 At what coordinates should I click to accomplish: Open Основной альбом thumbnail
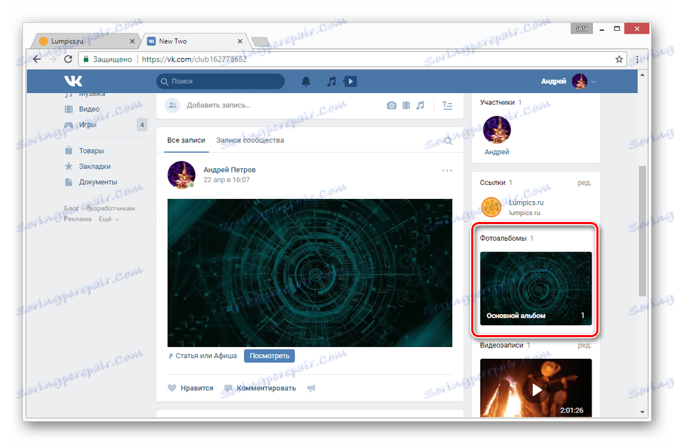tap(536, 288)
